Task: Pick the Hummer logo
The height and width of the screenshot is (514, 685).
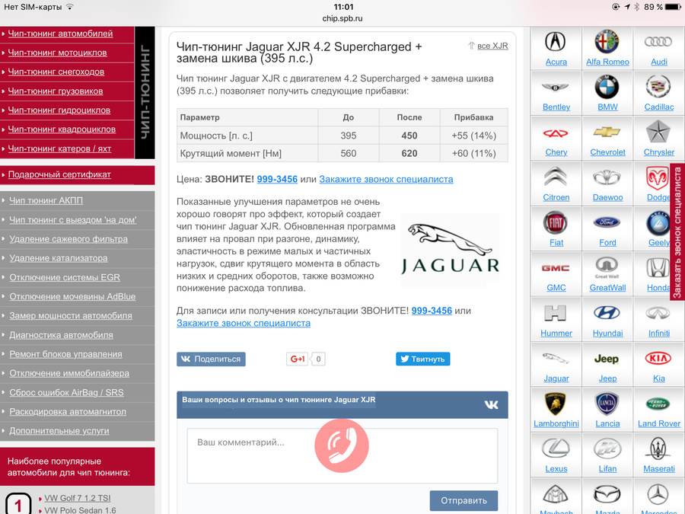Action: [x=556, y=313]
